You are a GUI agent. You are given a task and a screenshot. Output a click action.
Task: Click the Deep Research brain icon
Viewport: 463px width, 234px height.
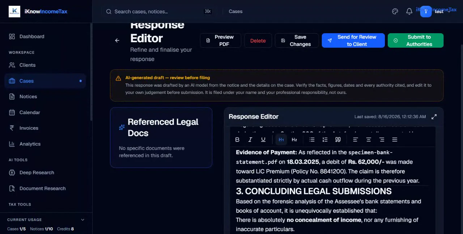12,173
